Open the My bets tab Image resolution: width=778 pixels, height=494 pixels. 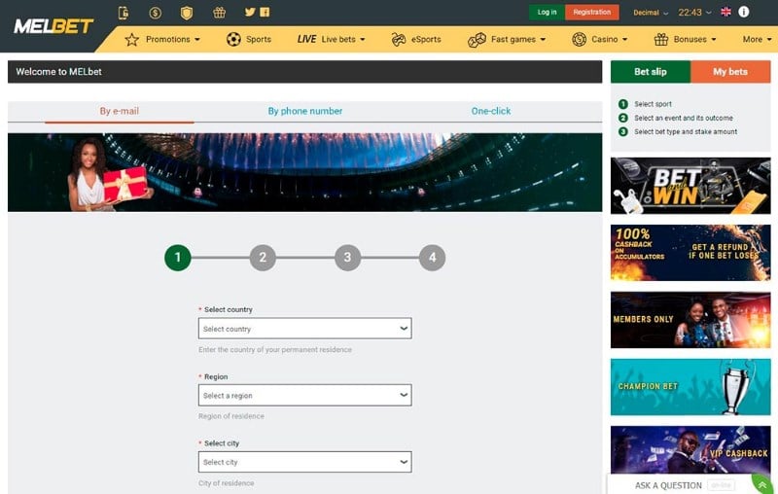(x=730, y=71)
